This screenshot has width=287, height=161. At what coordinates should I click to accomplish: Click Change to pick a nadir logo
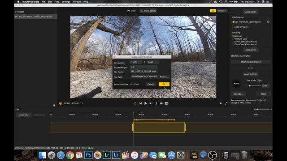coord(238,94)
